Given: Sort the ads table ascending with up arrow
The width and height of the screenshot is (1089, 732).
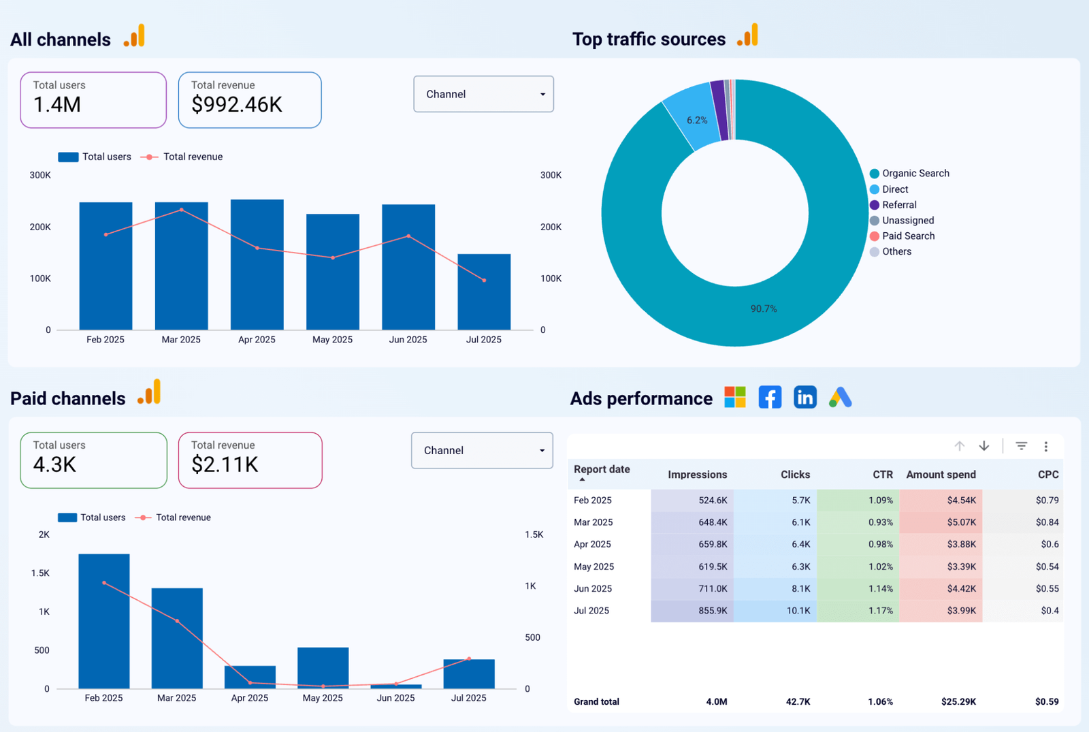Looking at the screenshot, I should click(x=960, y=446).
